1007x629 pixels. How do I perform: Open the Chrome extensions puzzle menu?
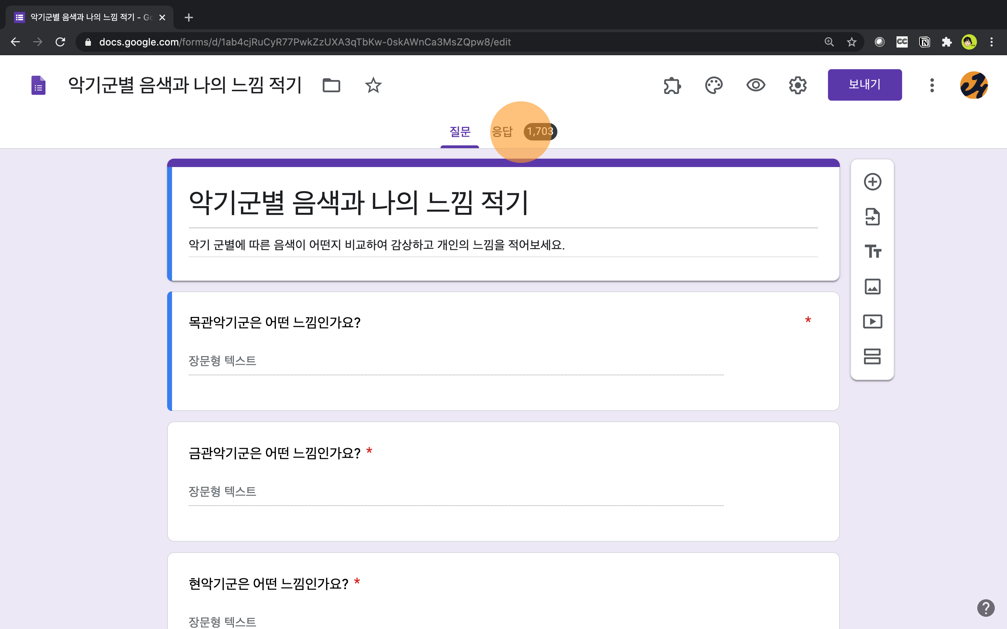(x=947, y=42)
